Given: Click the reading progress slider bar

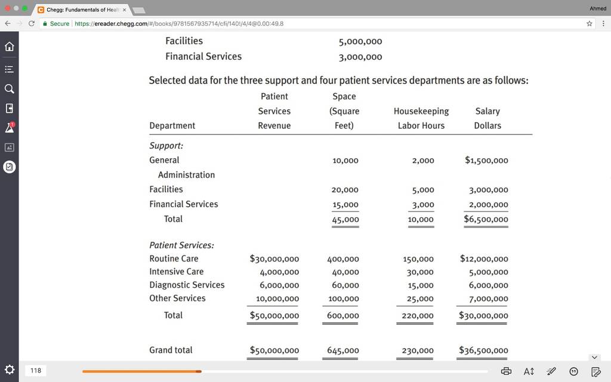Looking at the screenshot, I should (285, 371).
